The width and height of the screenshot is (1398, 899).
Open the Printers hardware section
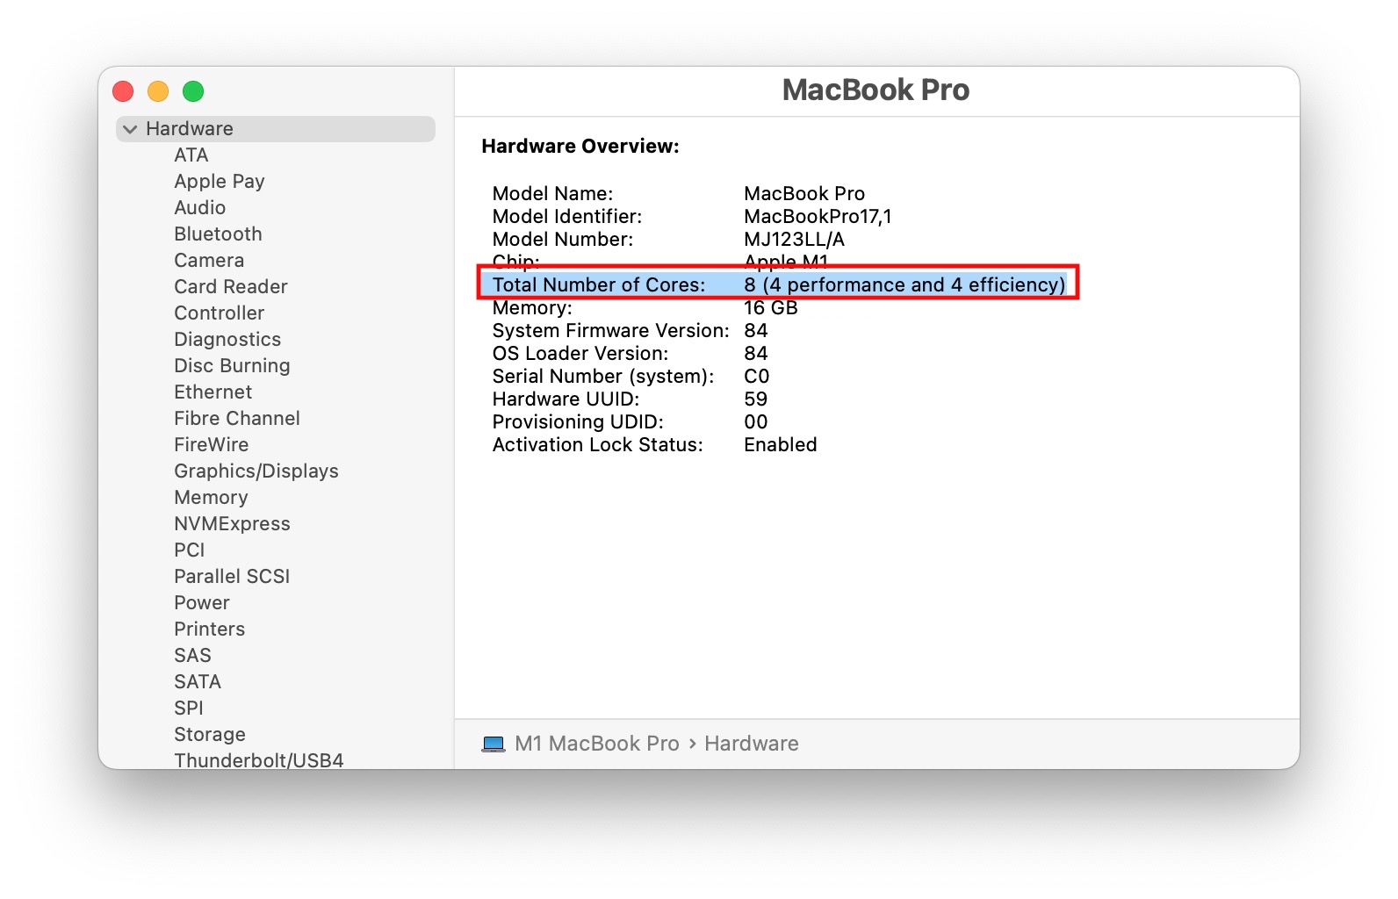[x=209, y=629]
